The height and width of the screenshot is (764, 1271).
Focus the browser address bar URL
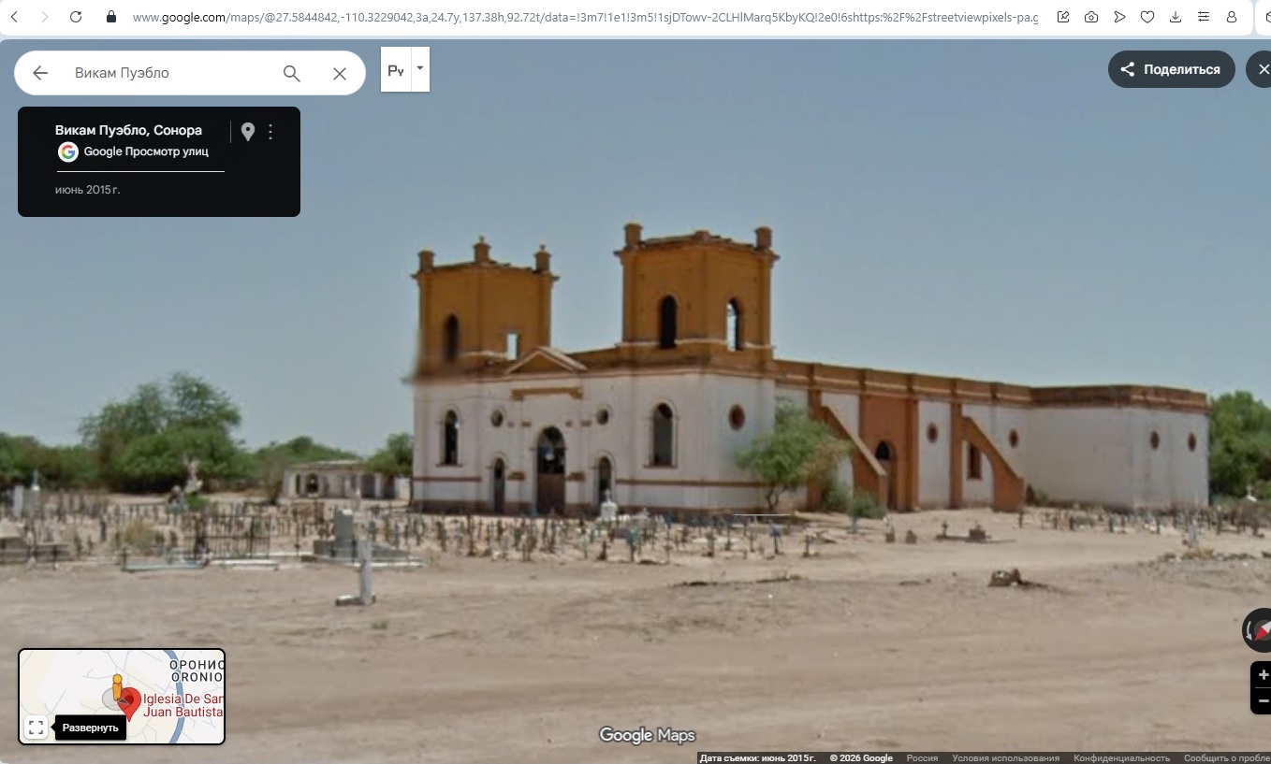click(x=585, y=17)
